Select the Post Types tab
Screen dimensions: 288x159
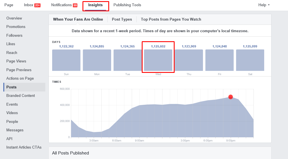tap(122, 19)
